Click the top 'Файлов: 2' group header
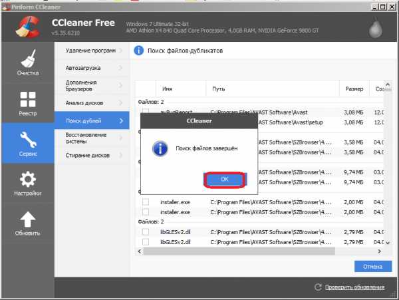 (x=151, y=102)
